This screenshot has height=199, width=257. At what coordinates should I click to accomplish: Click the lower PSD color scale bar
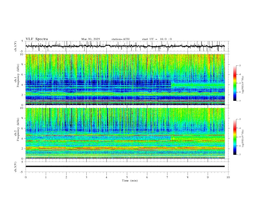tap(235, 137)
